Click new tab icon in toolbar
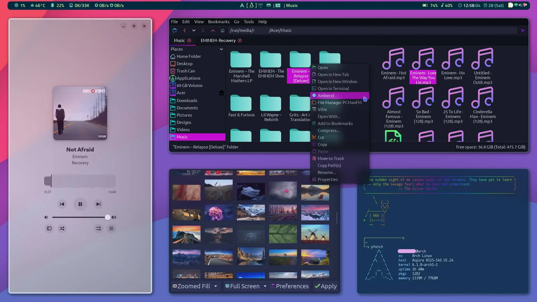Image resolution: width=537 pixels, height=302 pixels. (x=175, y=30)
